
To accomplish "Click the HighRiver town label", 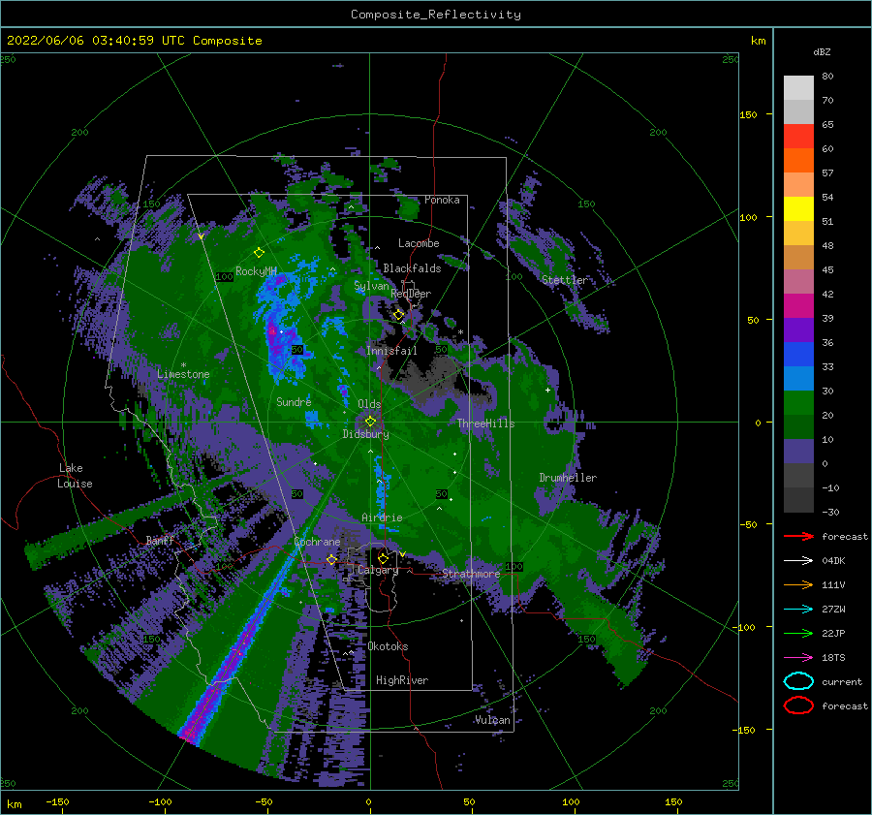I will pyautogui.click(x=402, y=680).
